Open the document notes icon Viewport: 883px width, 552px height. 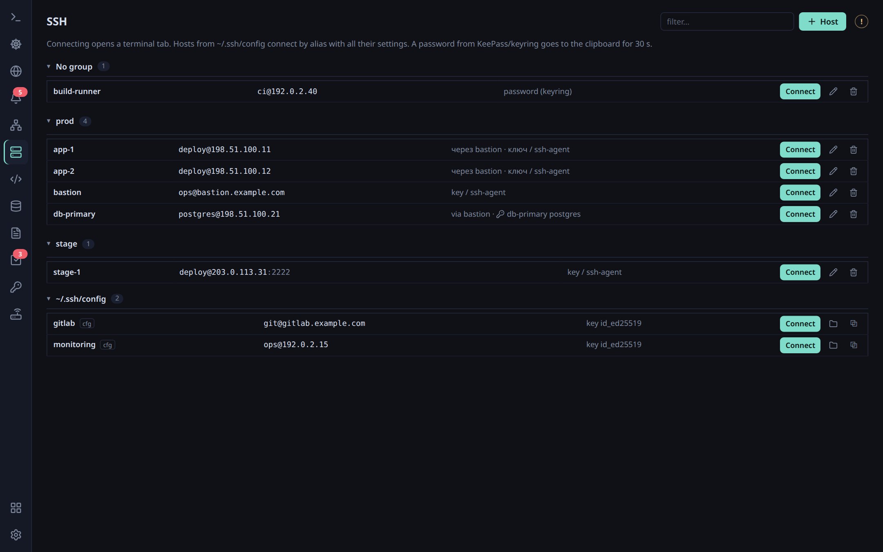pos(16,233)
